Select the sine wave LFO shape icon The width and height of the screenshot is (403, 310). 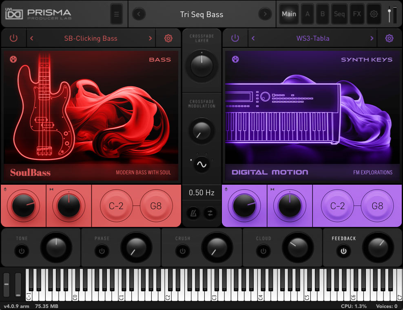[201, 164]
